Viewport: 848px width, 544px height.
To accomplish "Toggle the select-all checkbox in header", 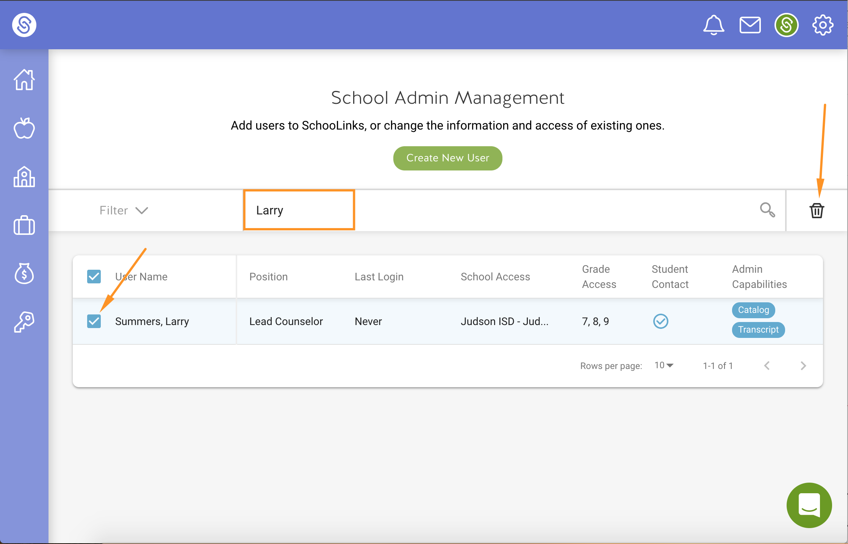I will 94,277.
